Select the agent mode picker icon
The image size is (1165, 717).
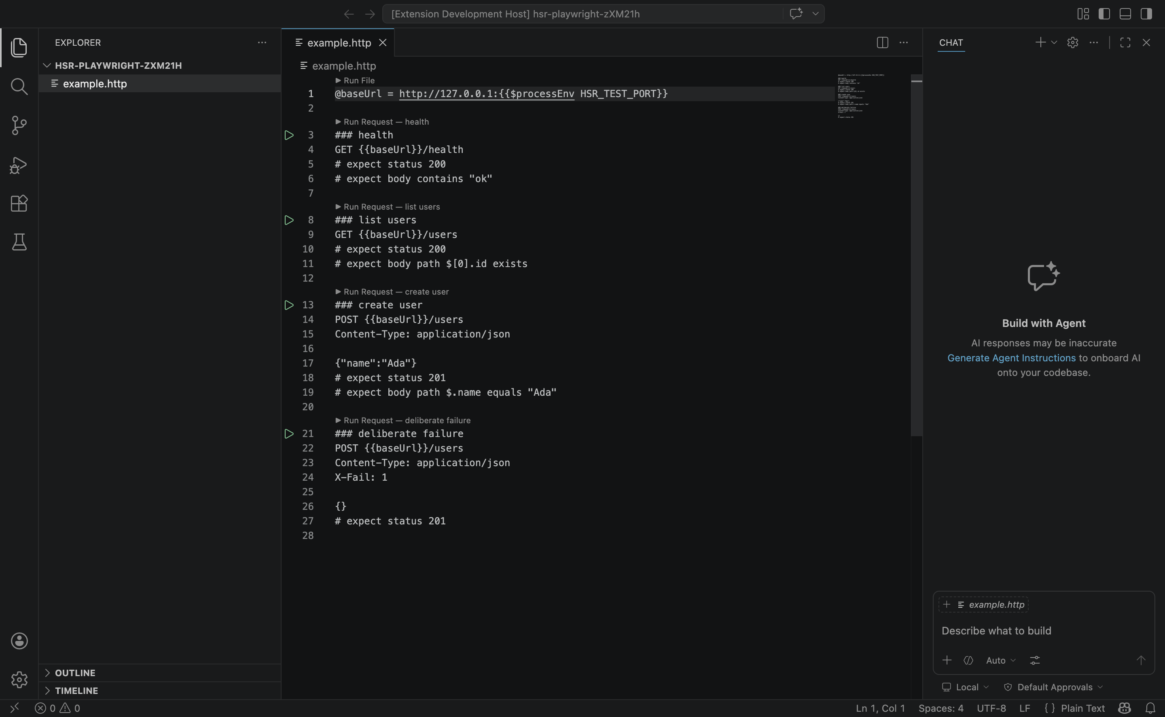coord(968,660)
